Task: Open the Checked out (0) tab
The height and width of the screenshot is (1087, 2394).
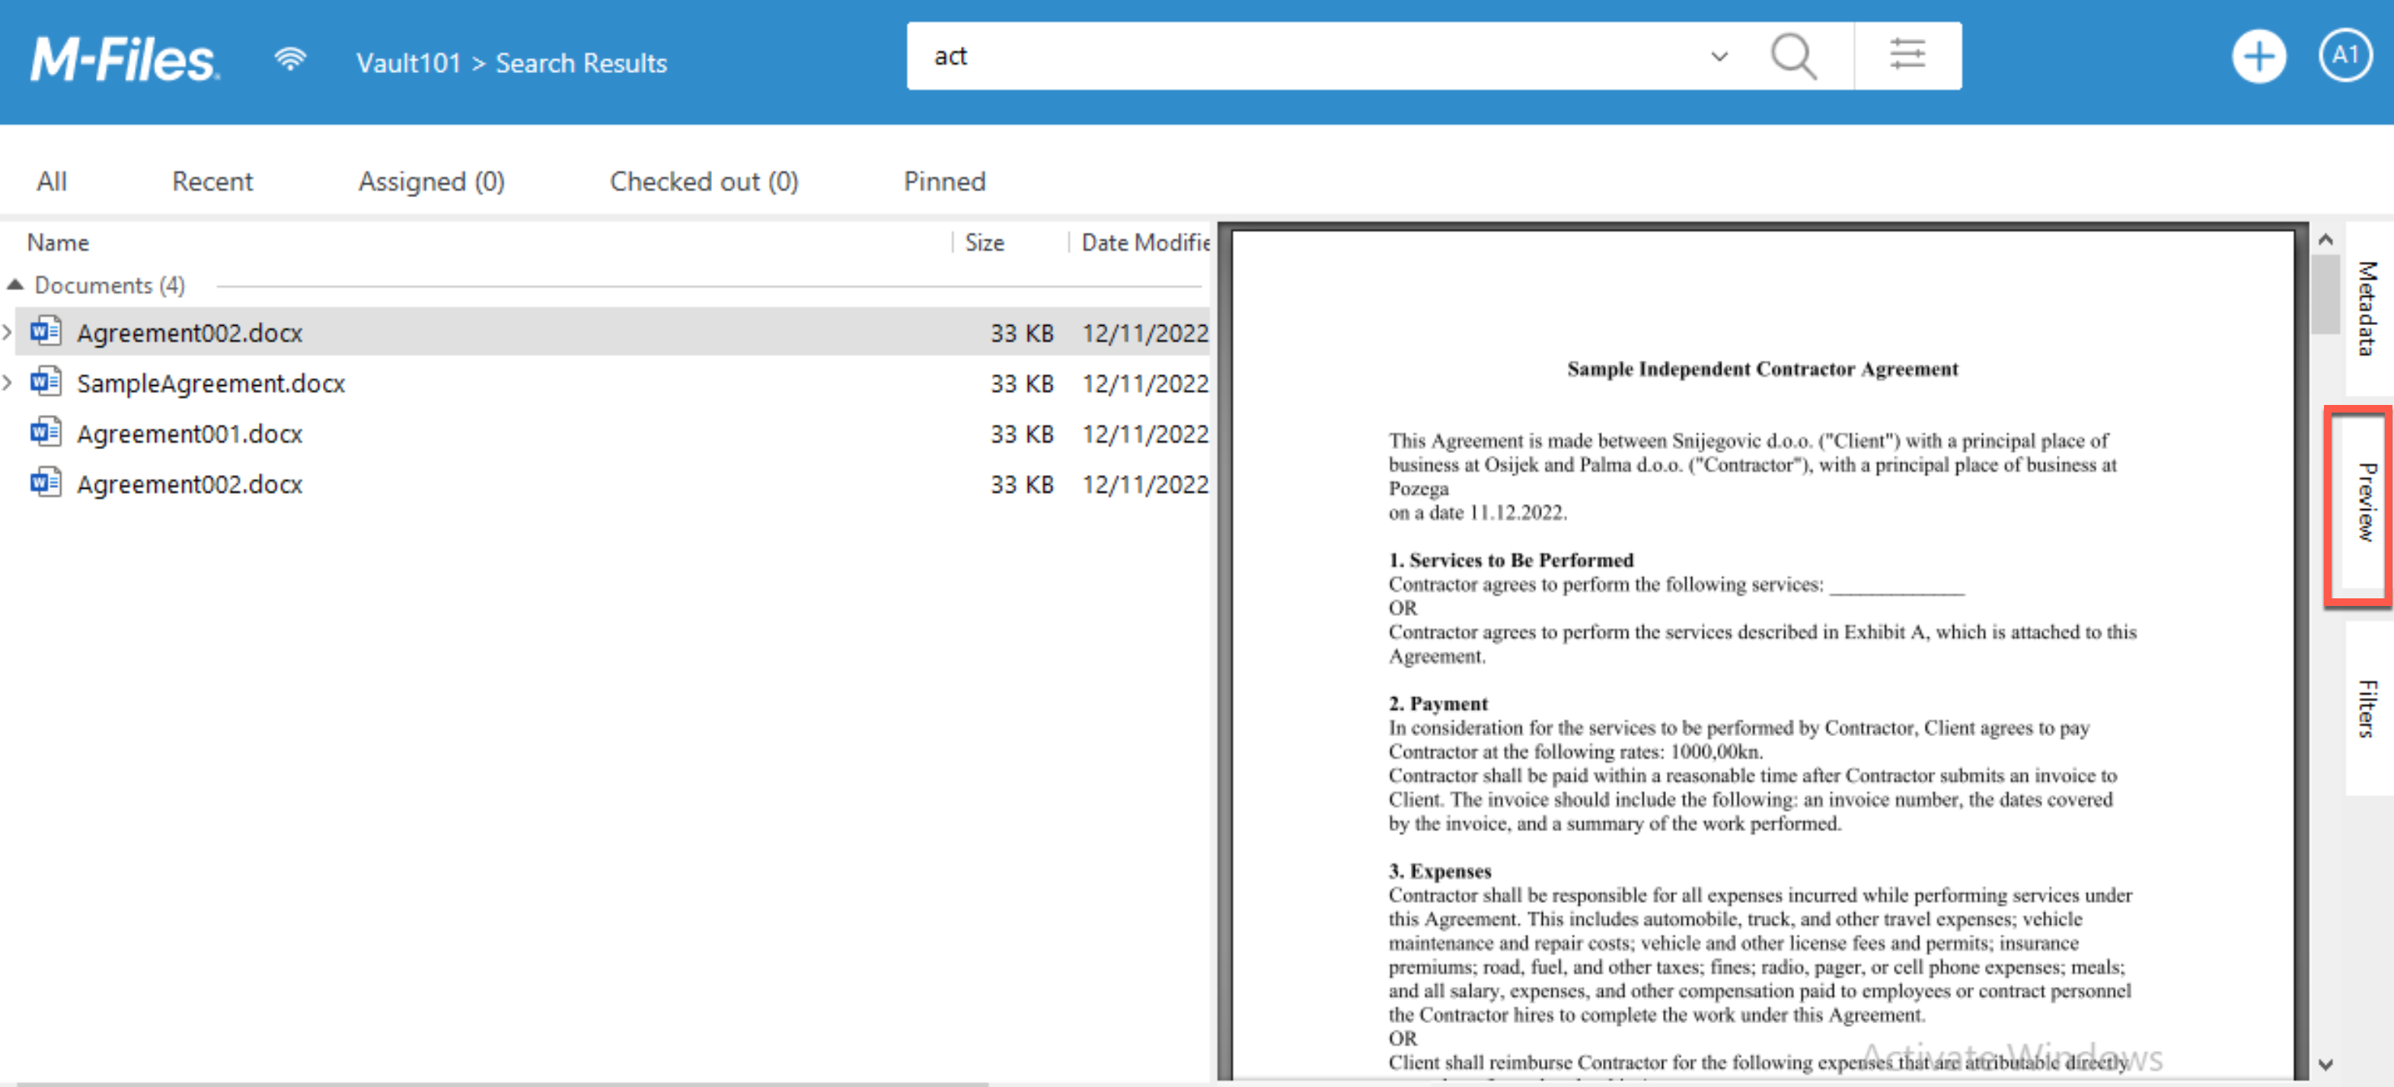Action: point(704,181)
